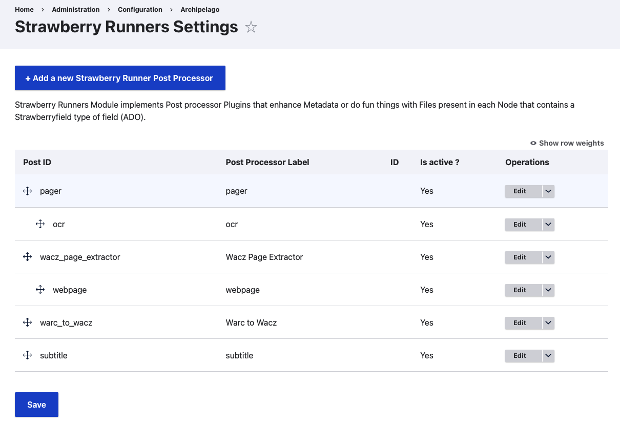Click the Yes value in the subtitle row
The width and height of the screenshot is (620, 423).
[427, 355]
